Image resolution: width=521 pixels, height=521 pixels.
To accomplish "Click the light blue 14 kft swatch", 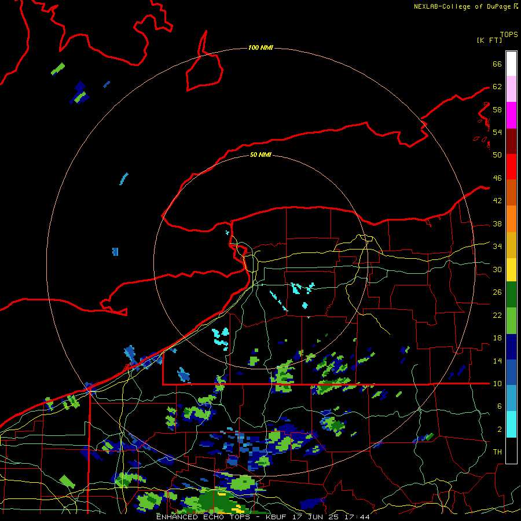I will click(511, 398).
